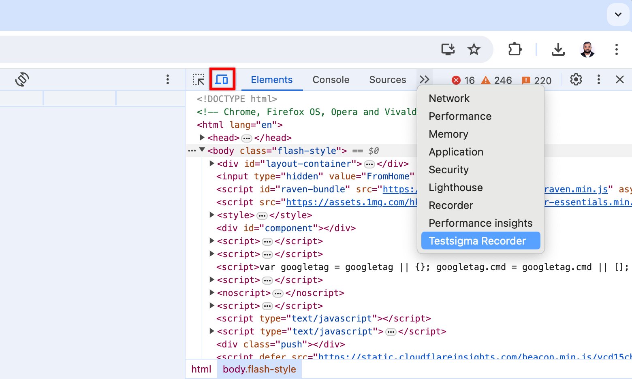
Task: Click the issues count 220
Action: pos(536,80)
